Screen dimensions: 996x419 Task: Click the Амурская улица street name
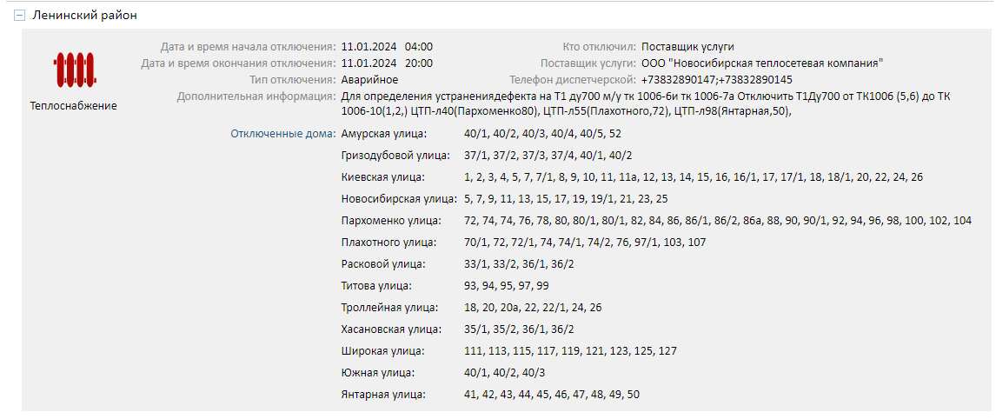tap(384, 134)
